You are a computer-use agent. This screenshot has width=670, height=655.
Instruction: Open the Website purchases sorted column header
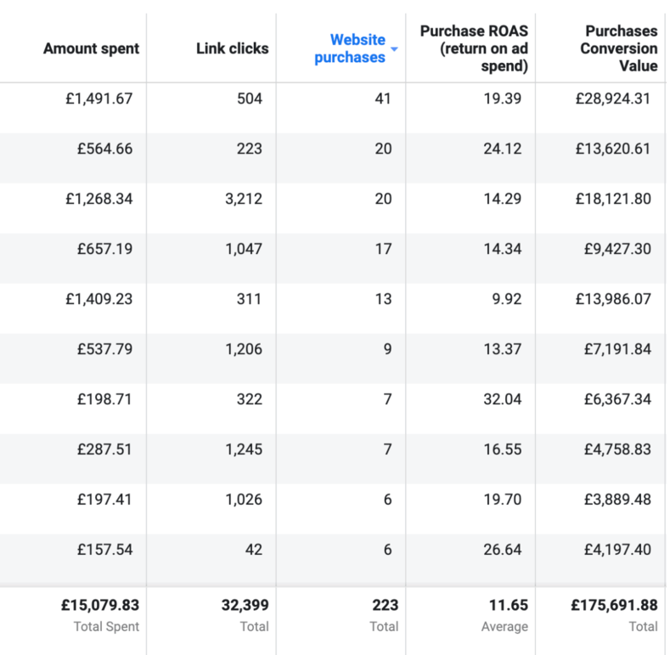click(x=350, y=48)
